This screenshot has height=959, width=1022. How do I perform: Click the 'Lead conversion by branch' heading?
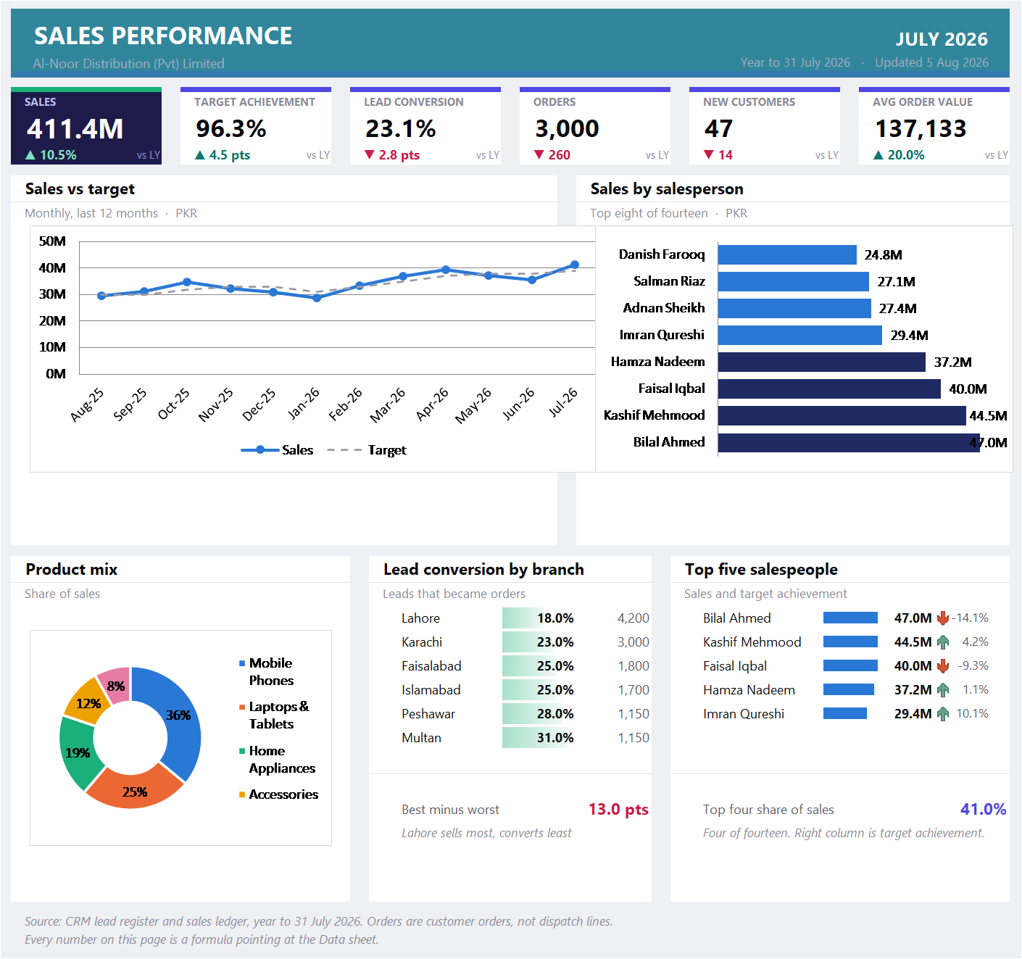[483, 570]
